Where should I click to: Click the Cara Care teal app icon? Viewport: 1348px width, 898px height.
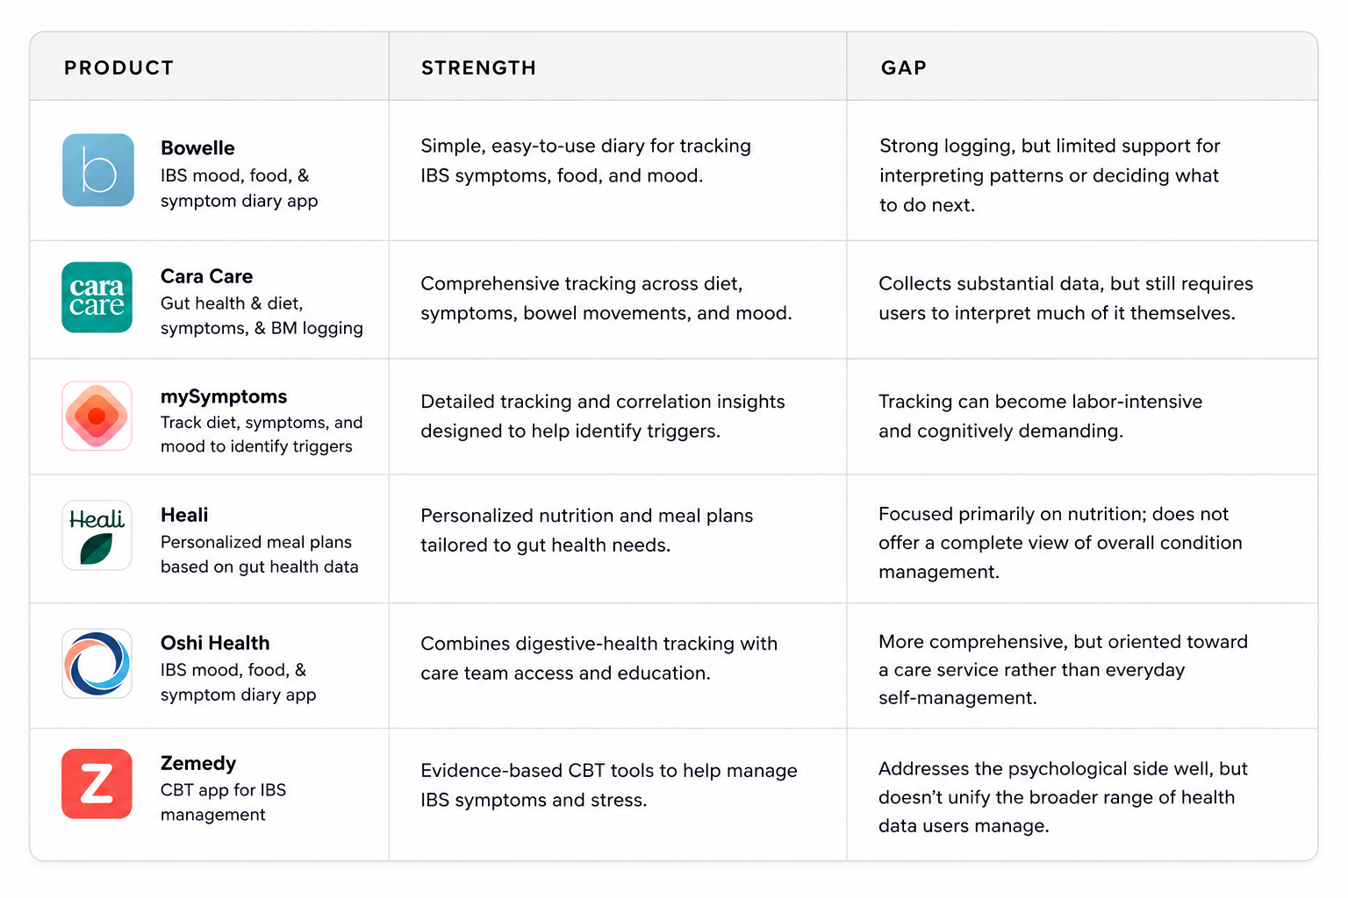tap(97, 297)
